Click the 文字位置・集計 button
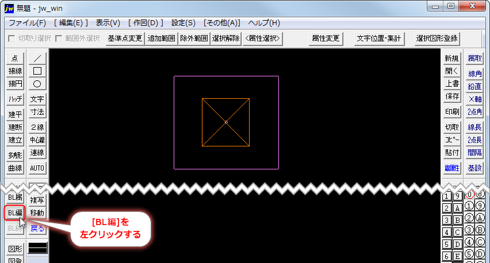 click(379, 38)
